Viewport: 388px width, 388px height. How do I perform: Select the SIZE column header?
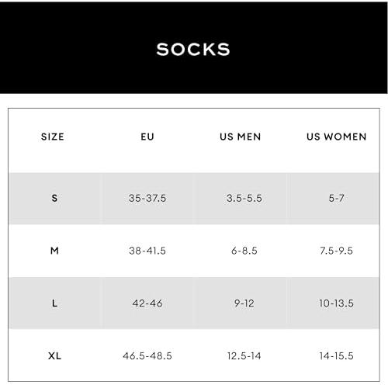[53, 137]
